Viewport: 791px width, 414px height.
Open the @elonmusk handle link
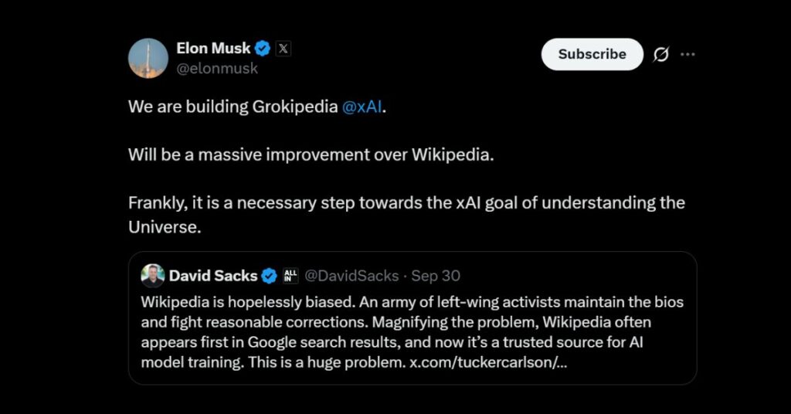(x=217, y=68)
